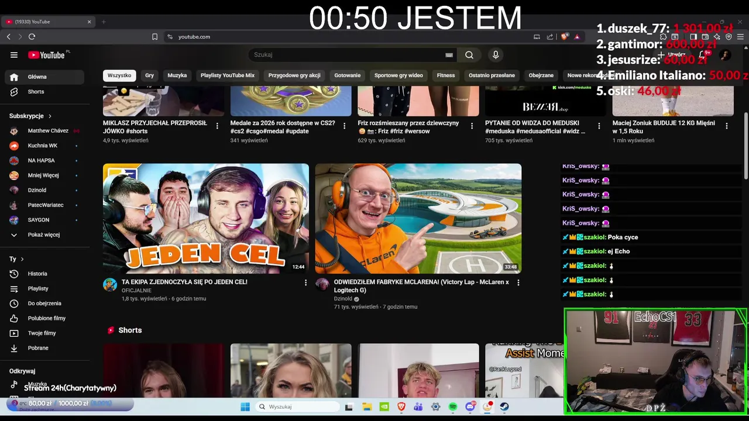This screenshot has width=749, height=421.
Task: Open Shorts from the sidebar
Action: [44, 92]
